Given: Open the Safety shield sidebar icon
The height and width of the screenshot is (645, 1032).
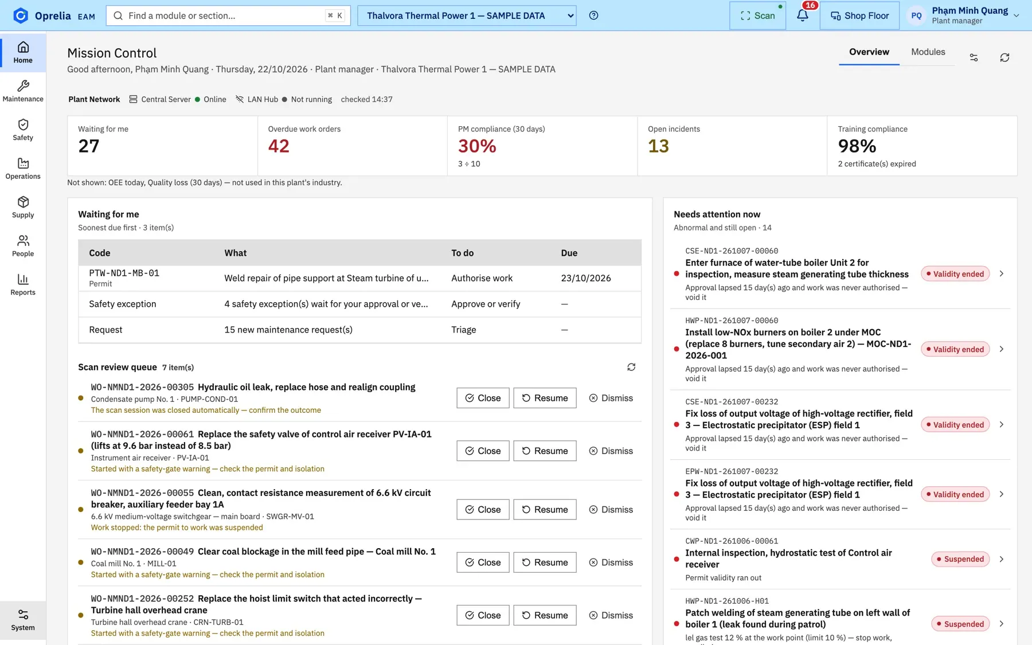Looking at the screenshot, I should tap(23, 130).
